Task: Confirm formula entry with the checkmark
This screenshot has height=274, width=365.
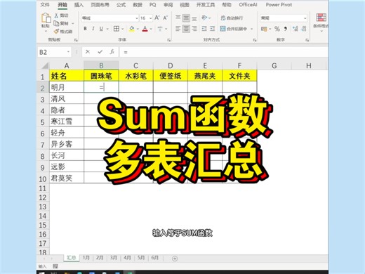Action: click(x=100, y=52)
